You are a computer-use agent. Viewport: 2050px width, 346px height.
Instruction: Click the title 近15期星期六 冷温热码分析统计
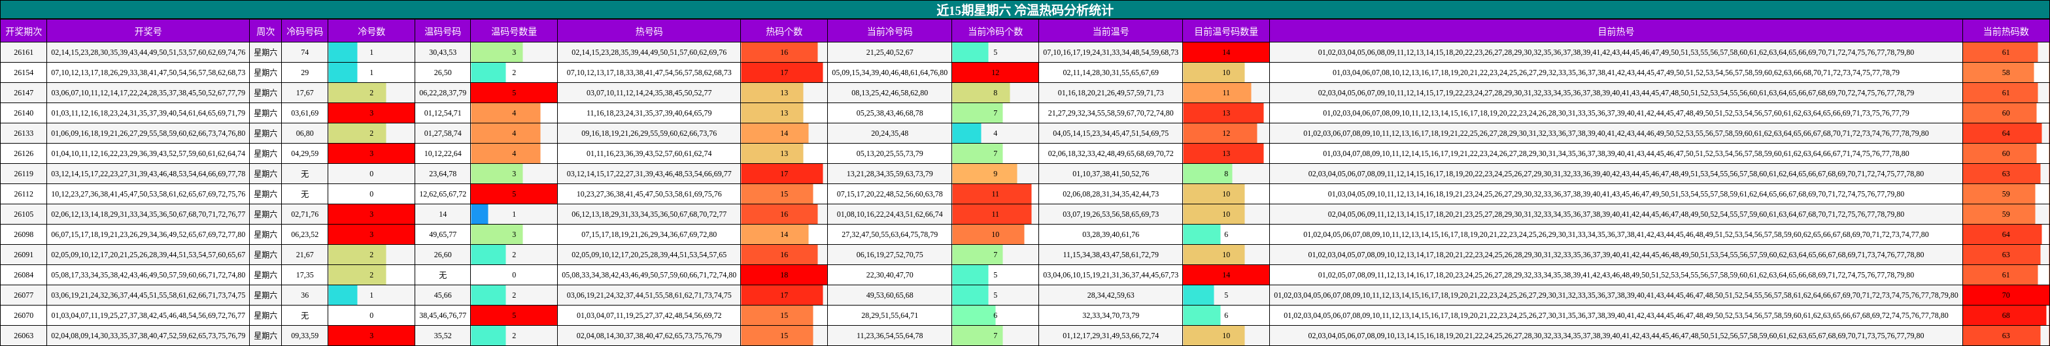[x=1024, y=10]
